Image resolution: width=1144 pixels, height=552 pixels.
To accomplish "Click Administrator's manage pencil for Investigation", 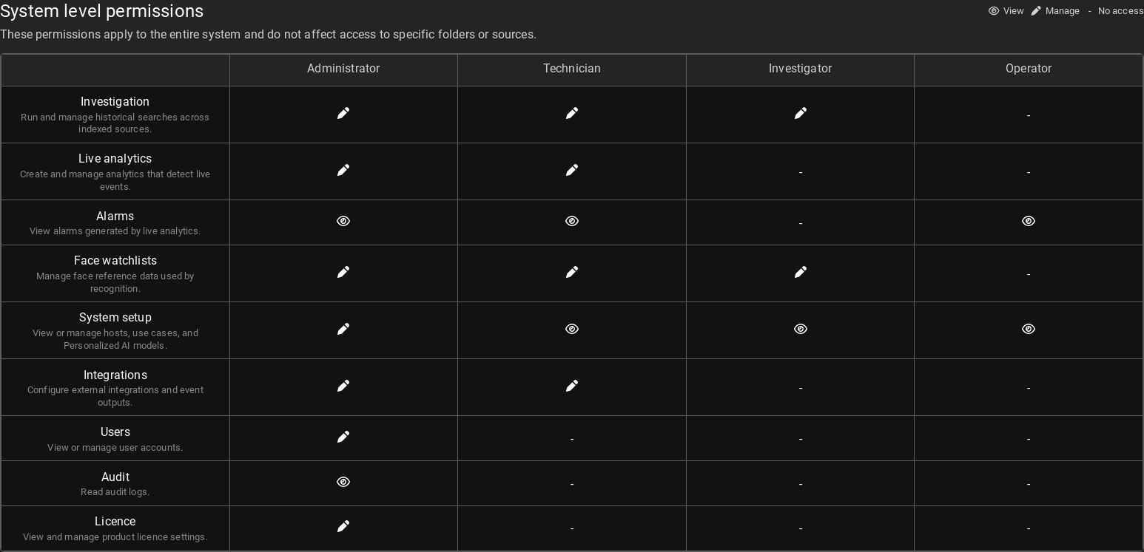I will point(343,113).
